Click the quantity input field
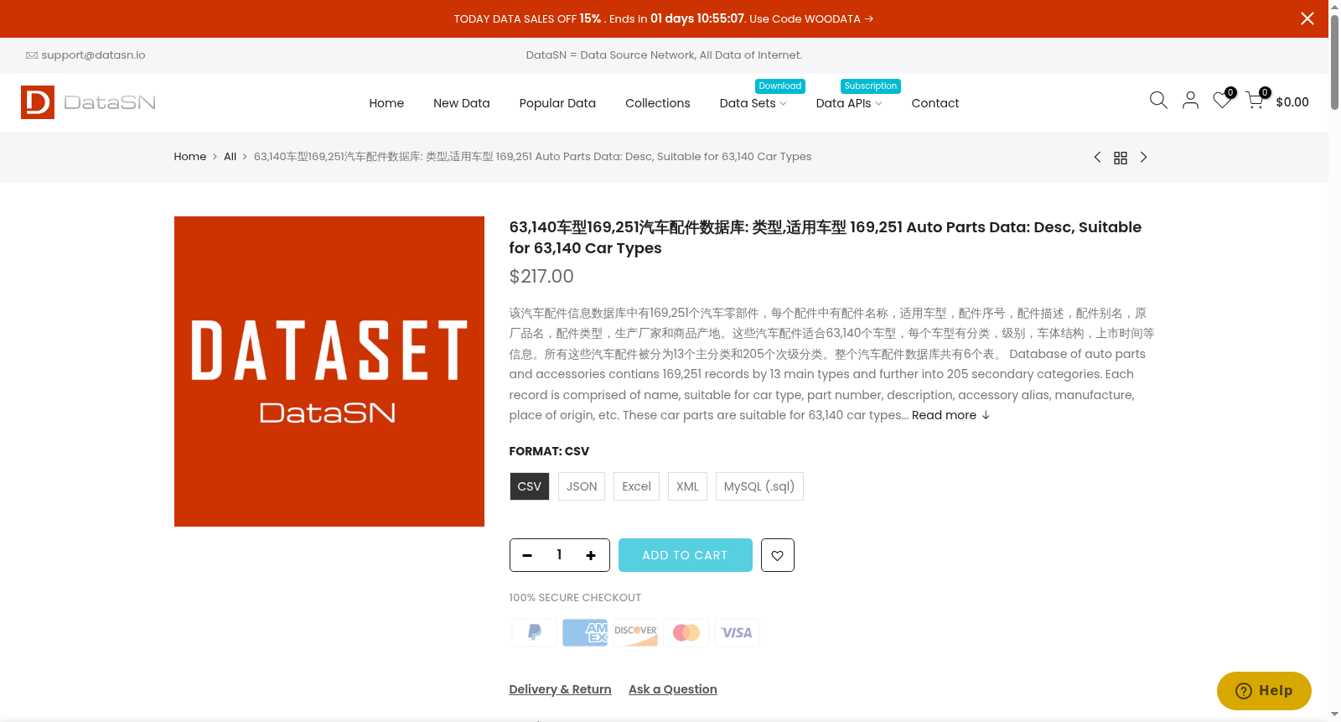 click(559, 555)
